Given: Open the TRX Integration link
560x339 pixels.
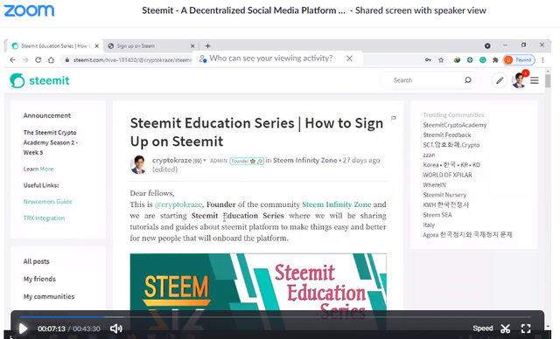Looking at the screenshot, I should (44, 218).
